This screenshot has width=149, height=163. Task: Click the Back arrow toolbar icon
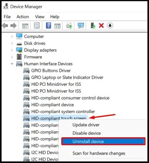tap(5, 25)
